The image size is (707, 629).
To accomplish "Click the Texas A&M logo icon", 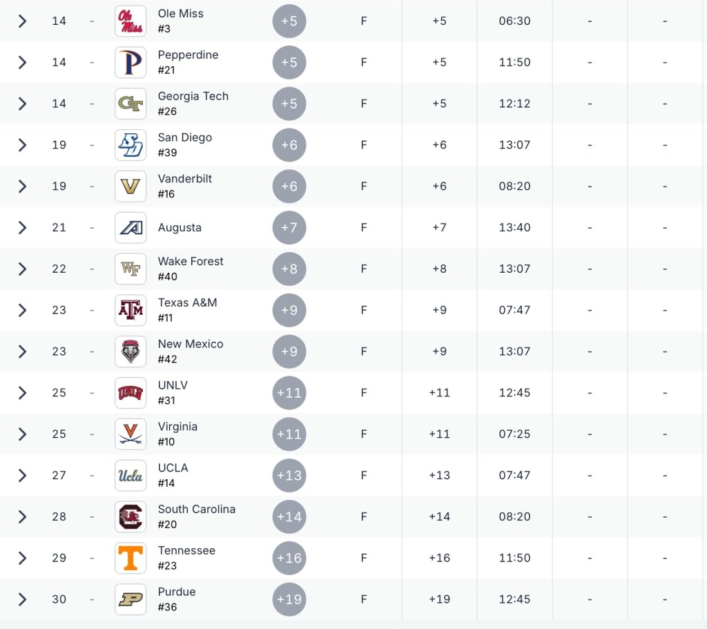I will [130, 310].
